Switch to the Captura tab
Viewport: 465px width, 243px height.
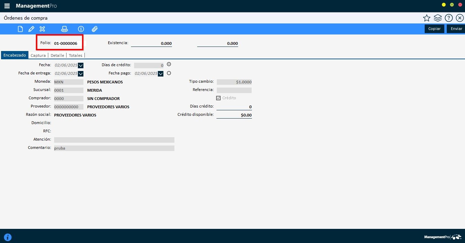(38, 55)
